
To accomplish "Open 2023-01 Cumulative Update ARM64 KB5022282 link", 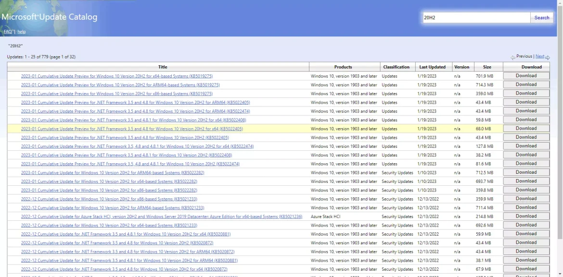I will [x=113, y=173].
